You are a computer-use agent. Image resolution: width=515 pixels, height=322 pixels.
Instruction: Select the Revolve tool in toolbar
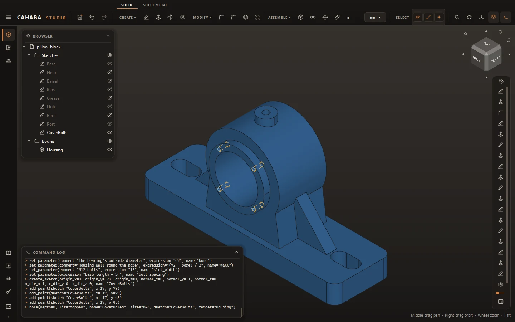click(x=170, y=17)
